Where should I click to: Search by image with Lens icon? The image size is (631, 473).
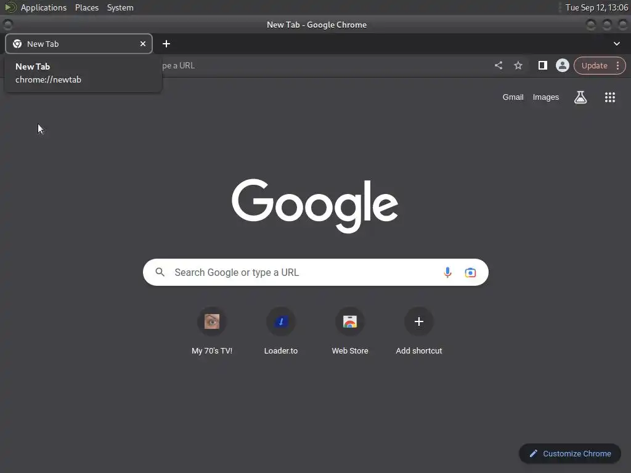pos(470,272)
